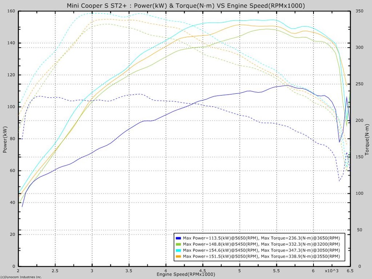This screenshot has width=372, height=279.
Task: Select the orange legend color marker
Action: (x=178, y=257)
